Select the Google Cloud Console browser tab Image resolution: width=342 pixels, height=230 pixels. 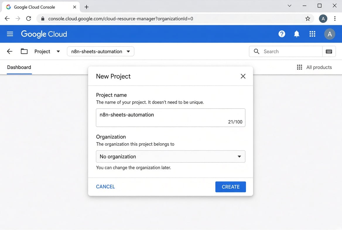[x=41, y=7]
